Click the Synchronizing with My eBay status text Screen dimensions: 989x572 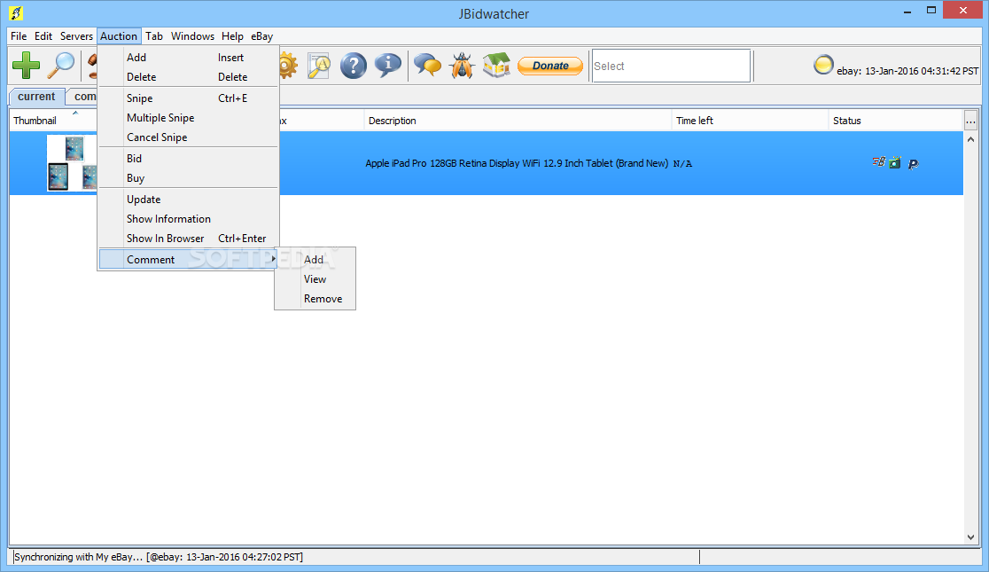click(x=159, y=557)
